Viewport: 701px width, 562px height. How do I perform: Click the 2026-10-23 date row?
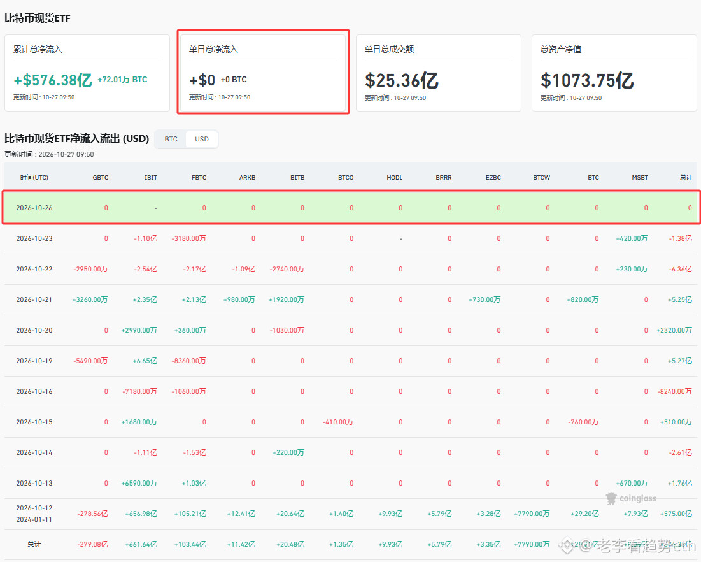click(x=351, y=238)
